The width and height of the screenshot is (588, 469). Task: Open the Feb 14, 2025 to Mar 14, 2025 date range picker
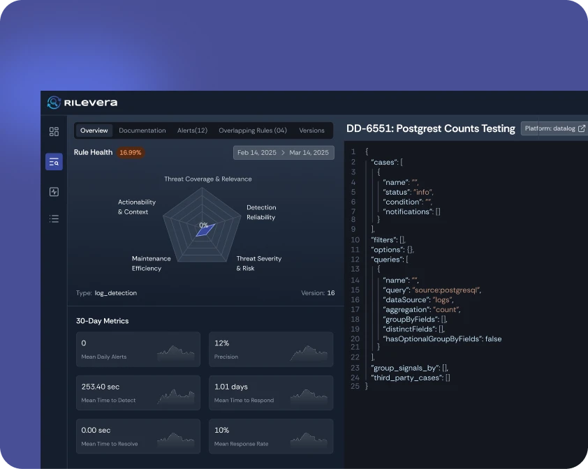tap(284, 153)
